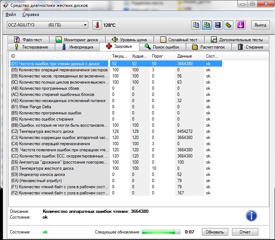Click the yellow gears settings icon
Screen dimensions: 275x240
[228, 25]
